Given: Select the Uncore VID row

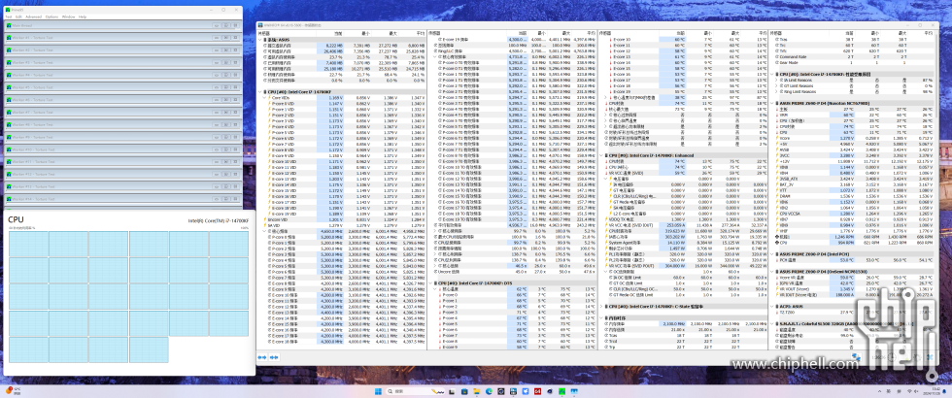Looking at the screenshot, I should (342, 219).
